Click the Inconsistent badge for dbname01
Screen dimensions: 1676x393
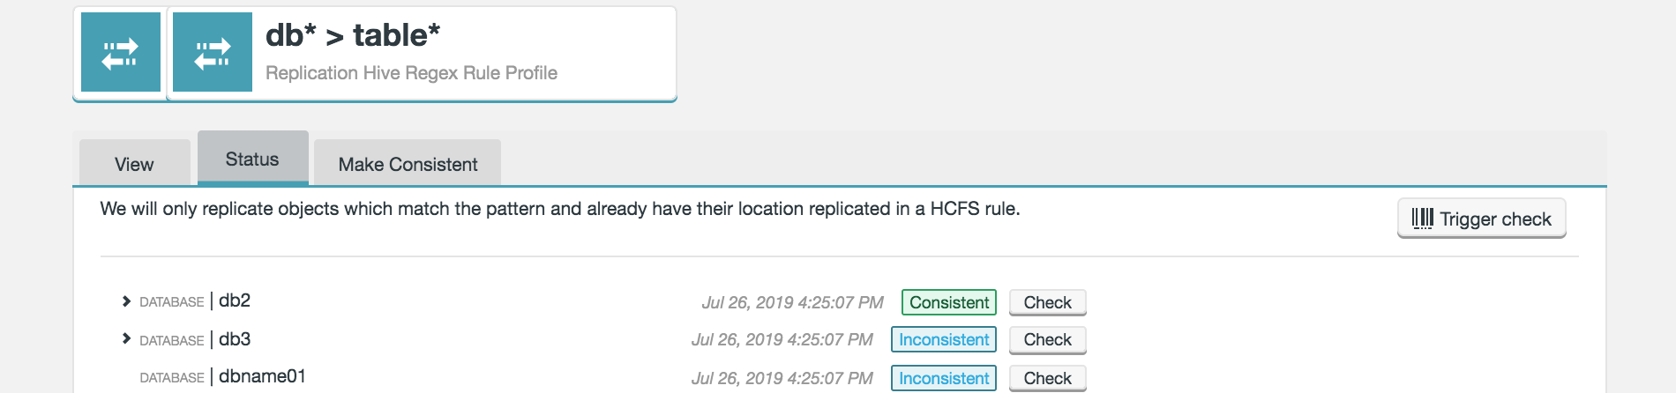943,378
